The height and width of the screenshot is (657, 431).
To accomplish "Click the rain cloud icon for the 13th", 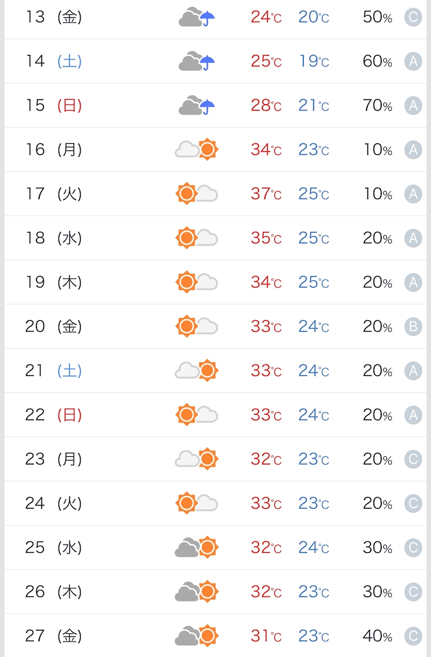I will pos(197,17).
